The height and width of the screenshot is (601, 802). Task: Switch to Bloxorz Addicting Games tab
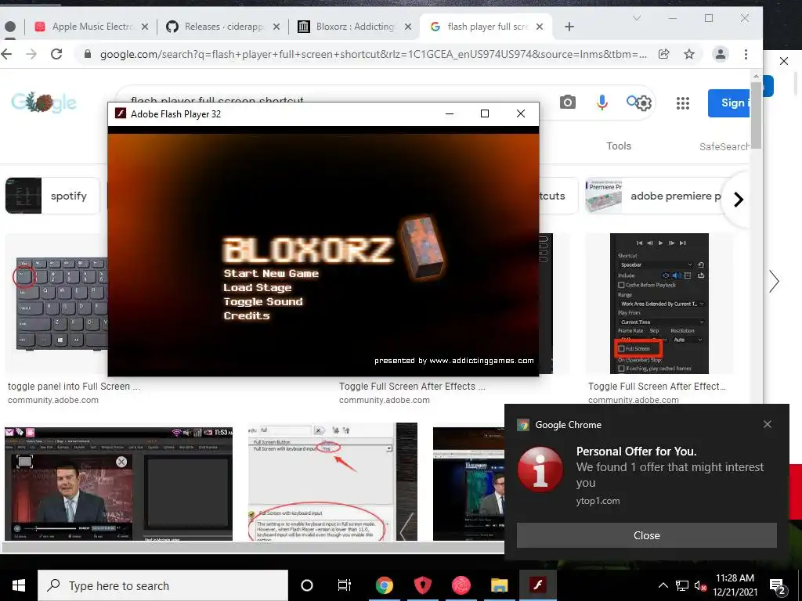(356, 27)
